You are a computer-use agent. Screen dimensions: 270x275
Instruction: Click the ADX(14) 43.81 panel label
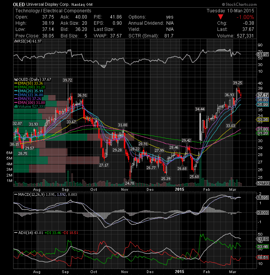(30, 233)
